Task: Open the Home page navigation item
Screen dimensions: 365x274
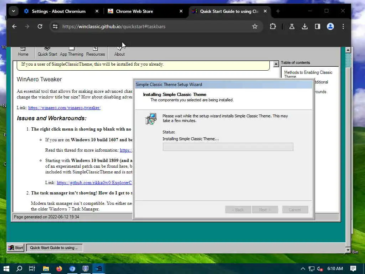Action: pyautogui.click(x=23, y=52)
